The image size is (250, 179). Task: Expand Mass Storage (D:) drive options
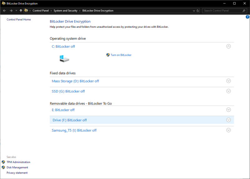pos(228,81)
